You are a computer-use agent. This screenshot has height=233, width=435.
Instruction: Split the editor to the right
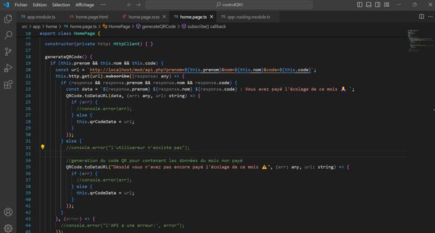coord(421,17)
